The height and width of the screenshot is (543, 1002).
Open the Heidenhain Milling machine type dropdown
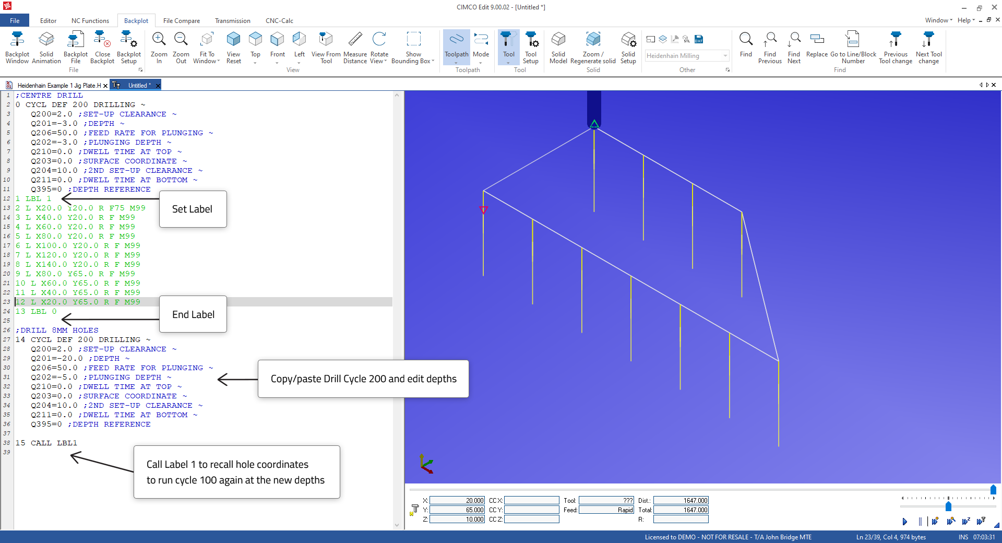click(725, 56)
